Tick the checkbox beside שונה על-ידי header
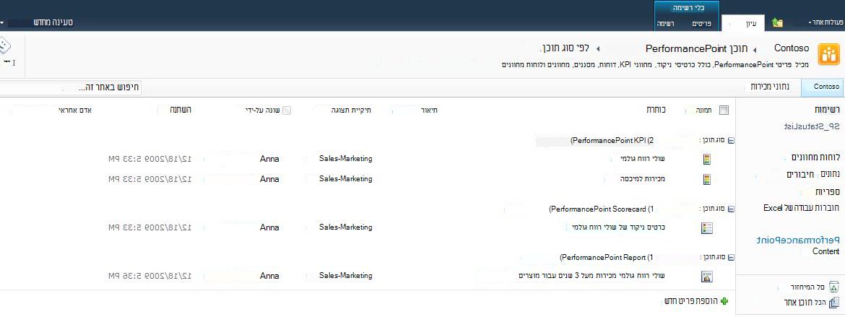Viewport: 845px width, 317px height. pyautogui.click(x=287, y=110)
